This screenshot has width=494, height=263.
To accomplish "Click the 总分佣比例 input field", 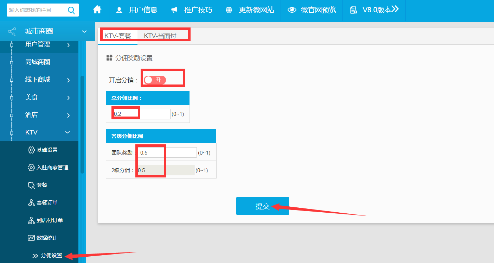I will (141, 114).
